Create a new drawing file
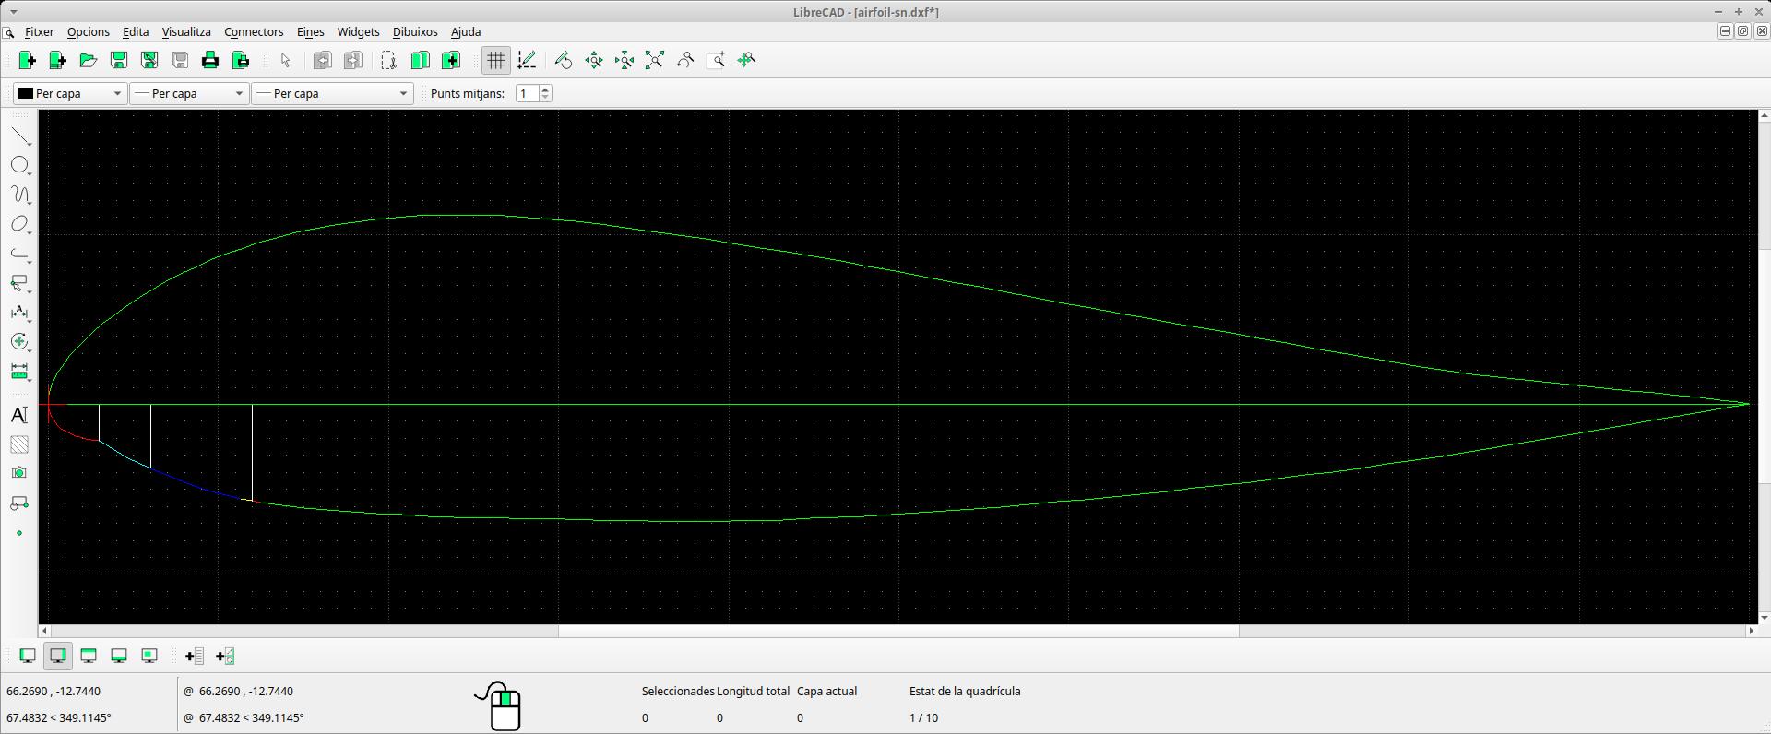 [27, 60]
